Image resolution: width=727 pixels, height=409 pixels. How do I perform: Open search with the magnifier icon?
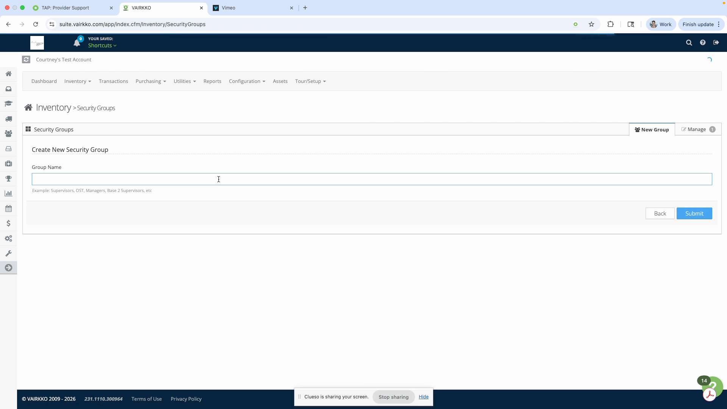coord(689,43)
